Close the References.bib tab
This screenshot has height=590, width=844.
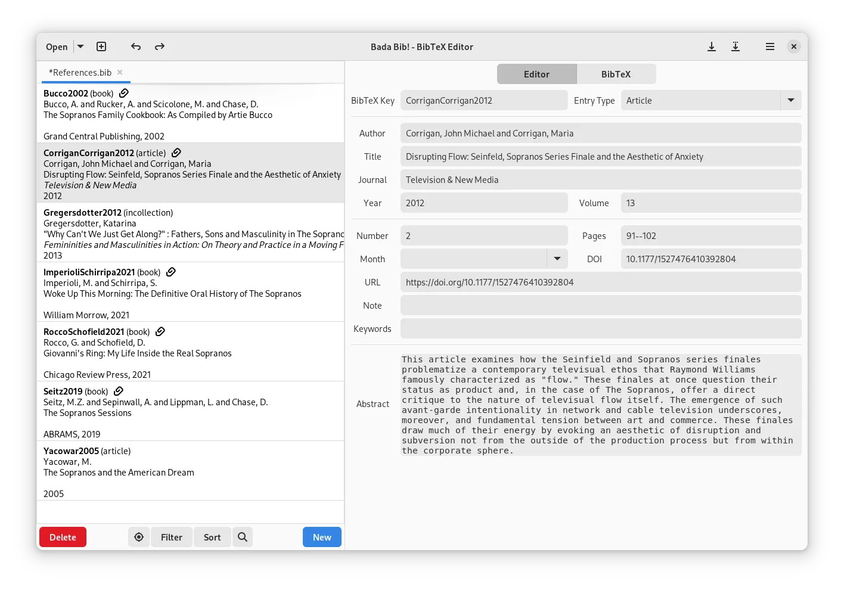[120, 72]
